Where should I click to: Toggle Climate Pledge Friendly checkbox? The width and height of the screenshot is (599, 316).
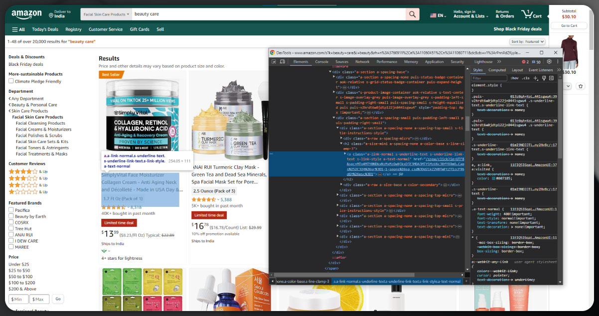(x=11, y=81)
